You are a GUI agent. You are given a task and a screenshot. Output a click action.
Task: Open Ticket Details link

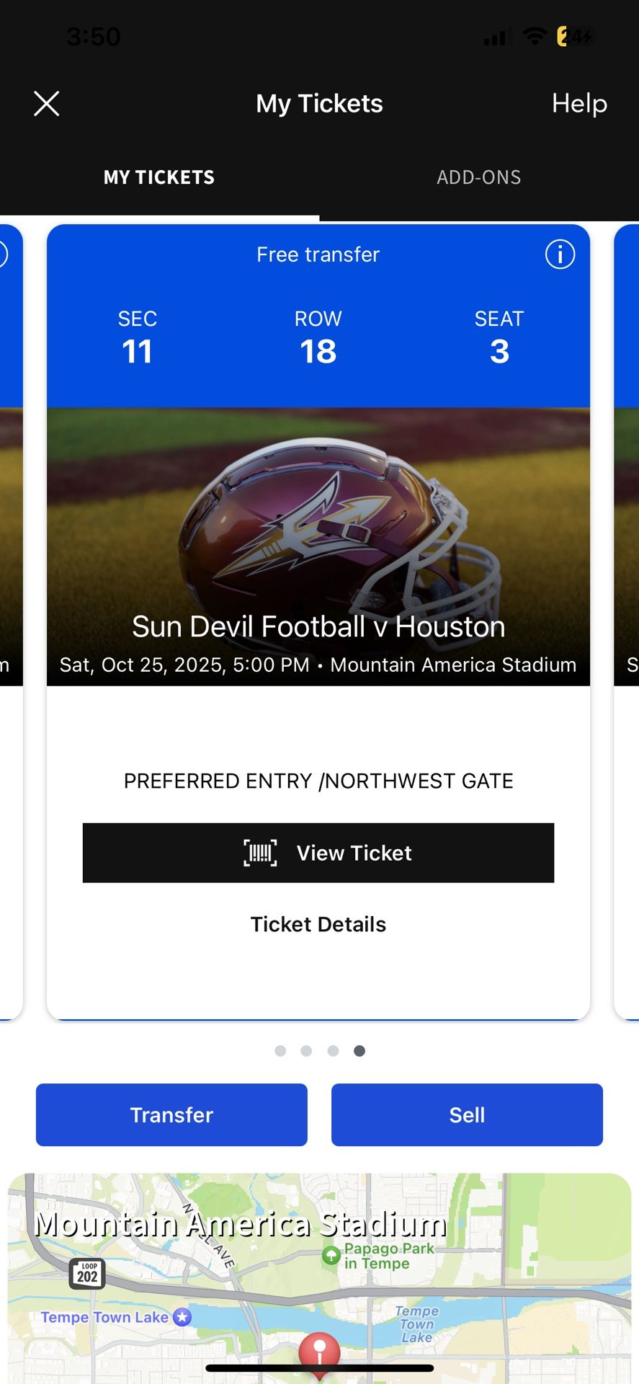(x=318, y=924)
